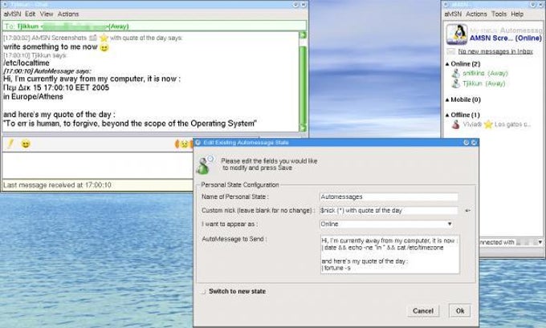Click the 'To: Tjikkun' recipient bar

click(154, 26)
